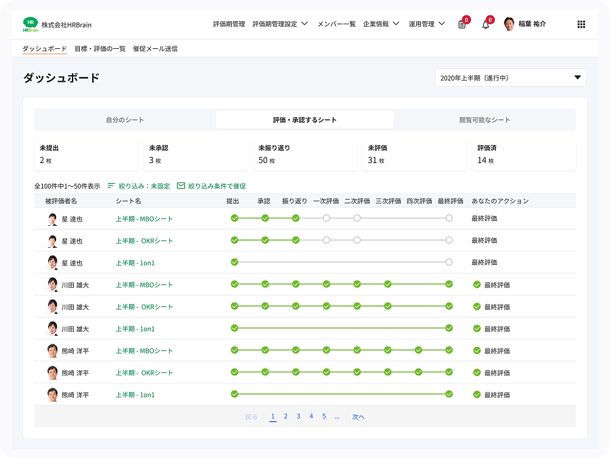The height and width of the screenshot is (459, 610).
Task: Click the 提出 checkmark in 川田 雄大's MBOシート row
Action: 234,284
